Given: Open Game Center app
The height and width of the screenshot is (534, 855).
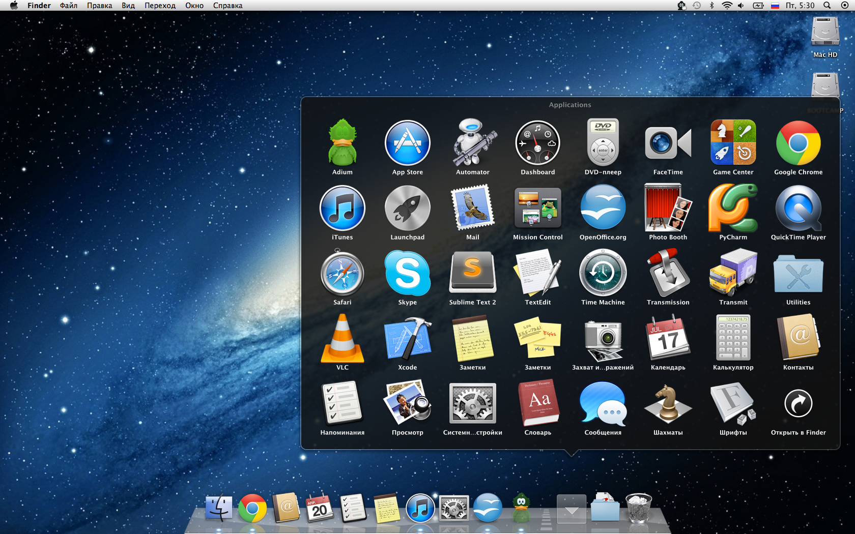Looking at the screenshot, I should point(733,143).
